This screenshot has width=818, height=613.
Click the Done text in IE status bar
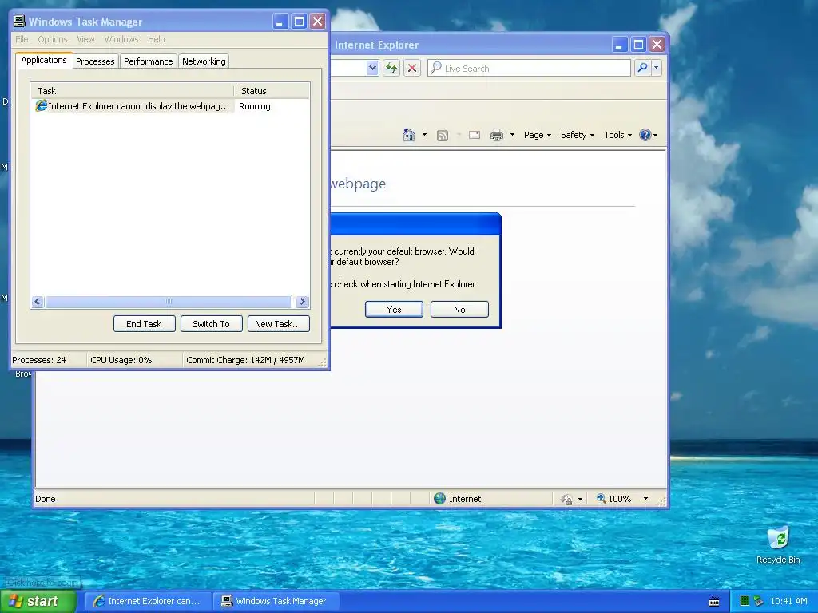pyautogui.click(x=46, y=499)
